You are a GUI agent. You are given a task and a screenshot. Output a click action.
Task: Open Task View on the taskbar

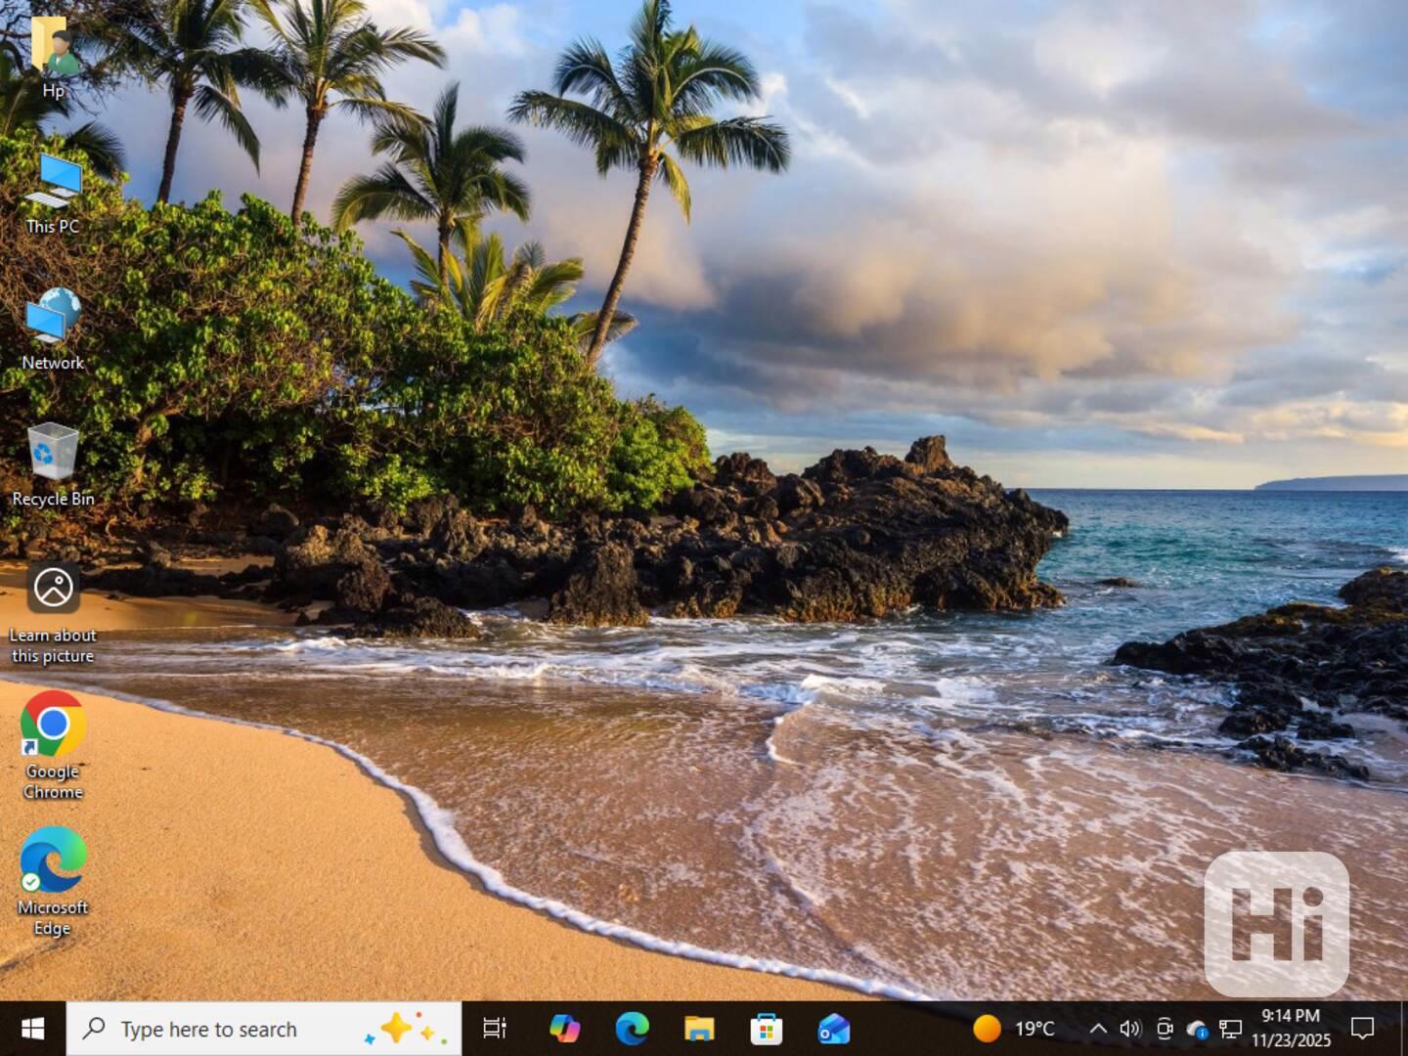[495, 1029]
